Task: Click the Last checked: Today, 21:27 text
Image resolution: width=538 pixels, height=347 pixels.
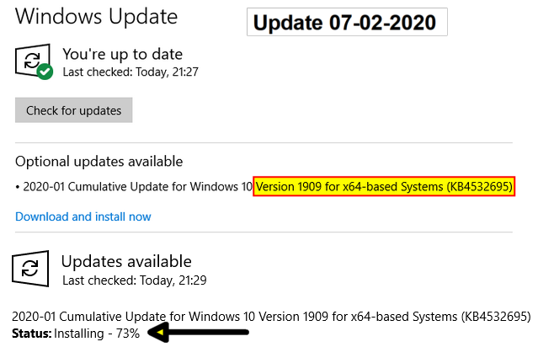Action: [131, 72]
